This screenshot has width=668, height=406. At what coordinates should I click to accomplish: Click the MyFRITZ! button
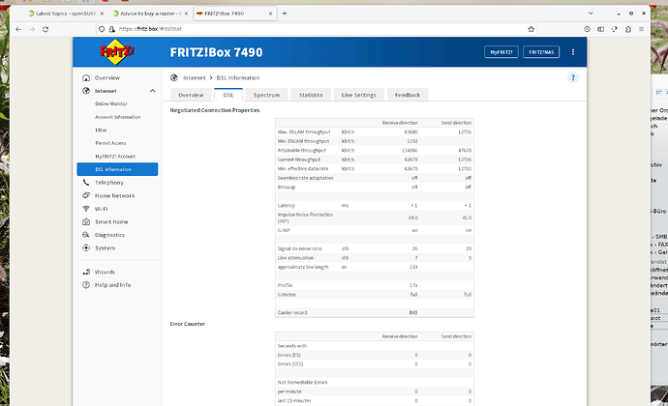[501, 52]
